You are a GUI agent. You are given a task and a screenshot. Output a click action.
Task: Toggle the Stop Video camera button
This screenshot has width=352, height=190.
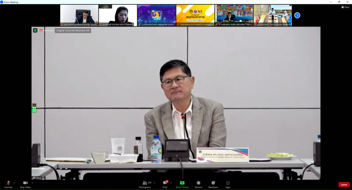(25, 183)
